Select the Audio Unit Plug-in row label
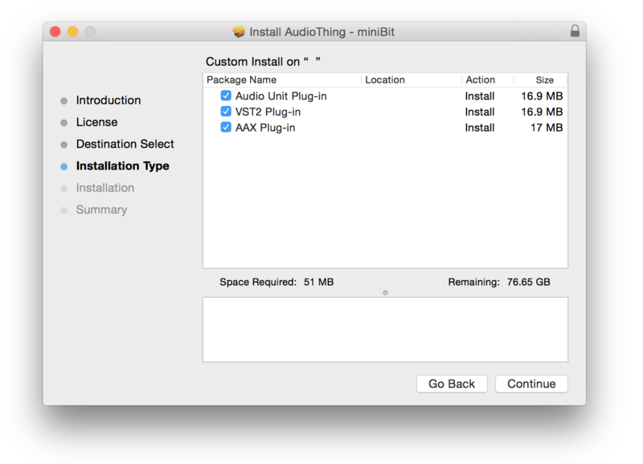The height and width of the screenshot is (464, 643). tap(281, 96)
